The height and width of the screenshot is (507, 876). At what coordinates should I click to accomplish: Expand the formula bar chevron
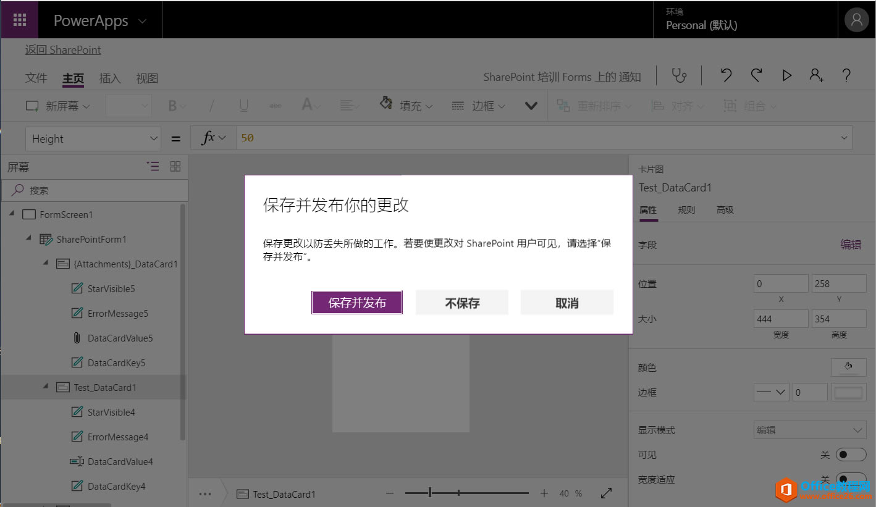pyautogui.click(x=844, y=138)
